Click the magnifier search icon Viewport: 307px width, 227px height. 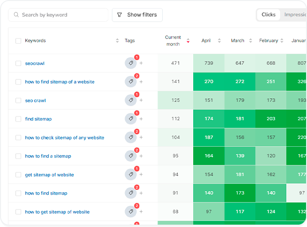16,15
